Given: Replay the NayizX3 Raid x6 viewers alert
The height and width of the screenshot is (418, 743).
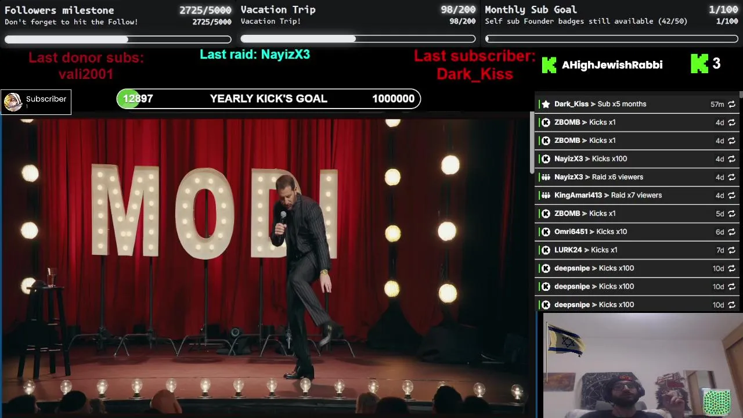Looking at the screenshot, I should (731, 177).
